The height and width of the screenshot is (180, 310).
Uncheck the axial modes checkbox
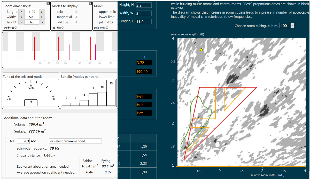75,12
